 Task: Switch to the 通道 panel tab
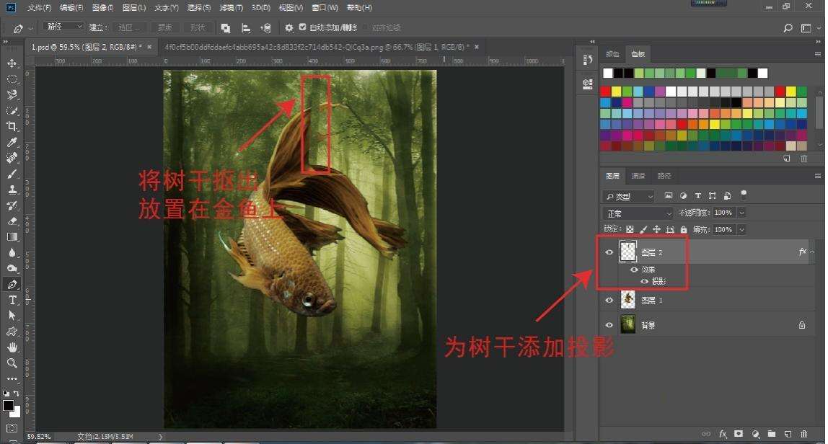click(x=638, y=176)
